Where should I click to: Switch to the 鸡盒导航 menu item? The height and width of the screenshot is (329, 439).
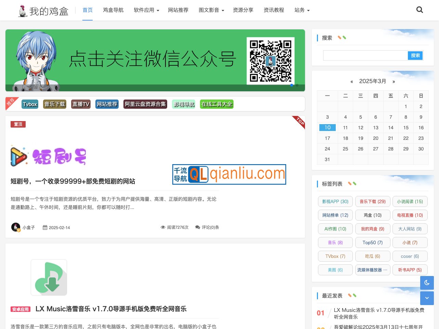(x=113, y=10)
